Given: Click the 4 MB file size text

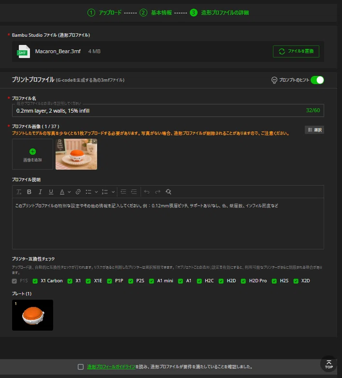Looking at the screenshot, I should point(94,51).
